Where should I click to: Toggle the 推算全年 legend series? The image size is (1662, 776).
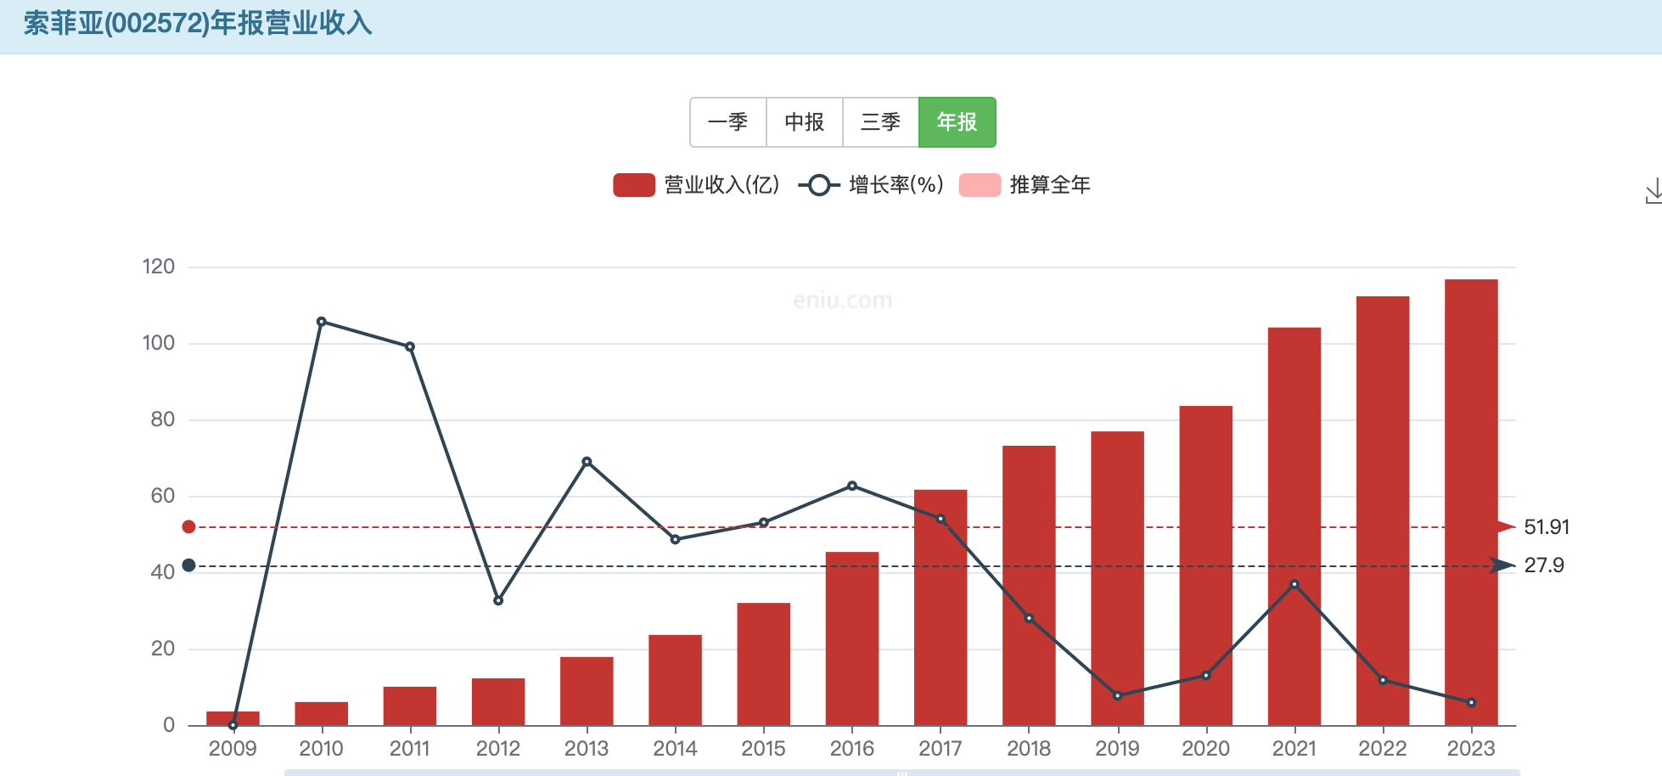click(1025, 185)
